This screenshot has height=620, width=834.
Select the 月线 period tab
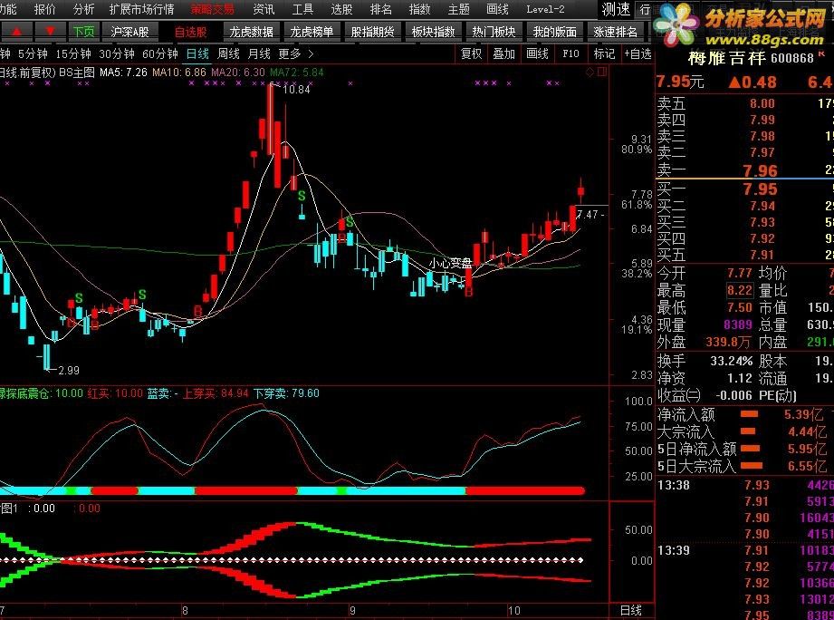259,53
